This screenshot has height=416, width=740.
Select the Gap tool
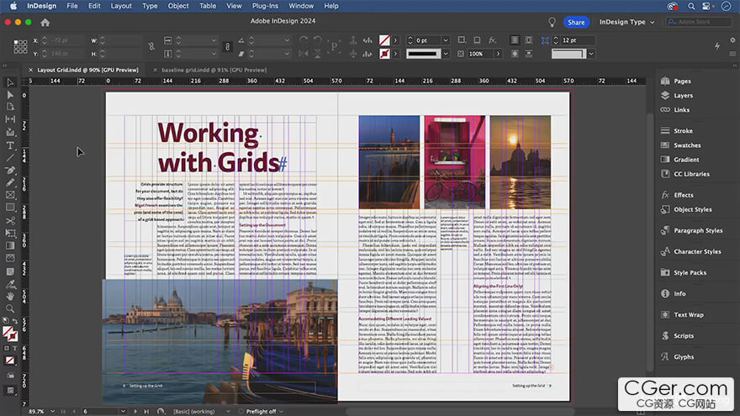tap(10, 119)
